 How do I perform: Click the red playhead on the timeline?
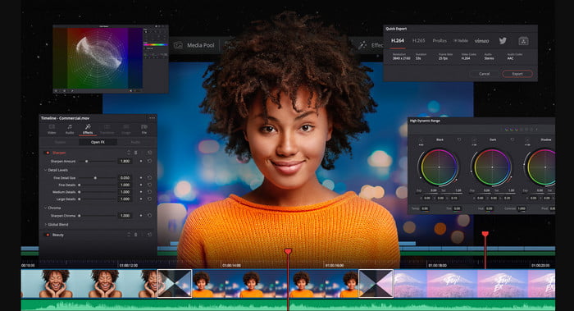[x=288, y=251]
